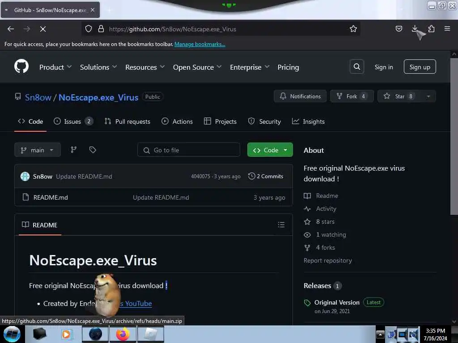Screen dimensions: 458x343
Task: Select README tab in file viewer
Action: (40, 225)
